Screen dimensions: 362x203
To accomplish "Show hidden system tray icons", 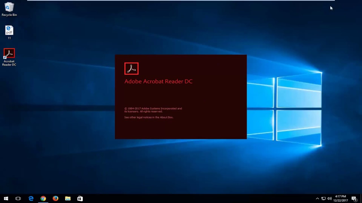I will [317, 198].
